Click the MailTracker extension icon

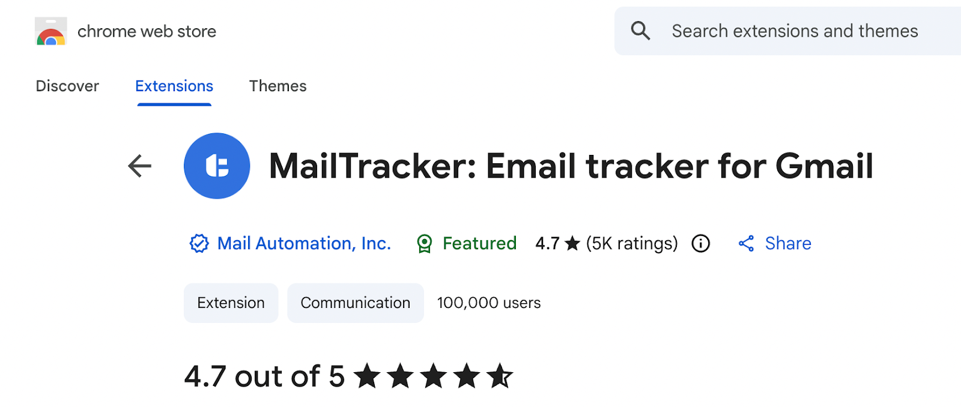[x=217, y=166]
